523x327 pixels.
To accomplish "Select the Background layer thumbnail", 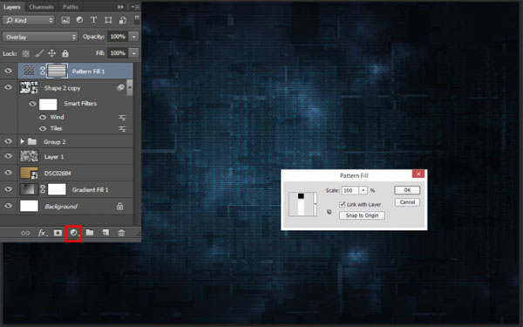I will pos(29,206).
